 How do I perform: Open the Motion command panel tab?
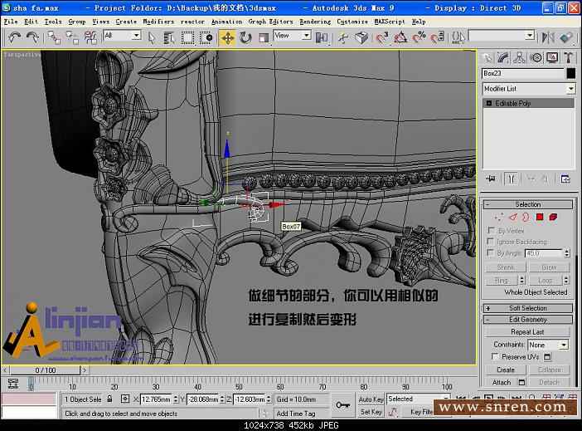536,57
